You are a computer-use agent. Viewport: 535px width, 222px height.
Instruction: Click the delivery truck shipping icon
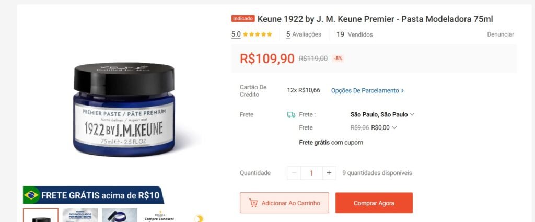[291, 114]
